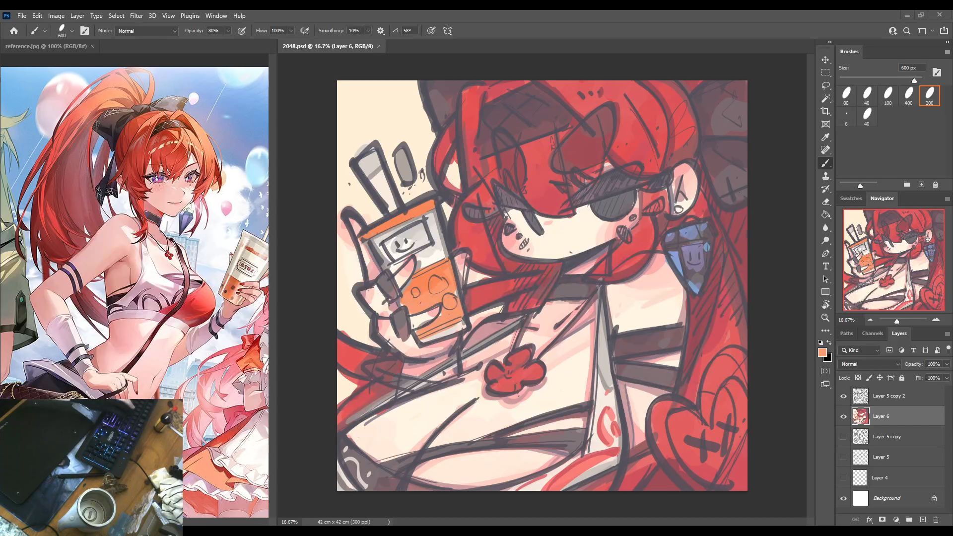Show Layer 5 visibility

(843, 457)
